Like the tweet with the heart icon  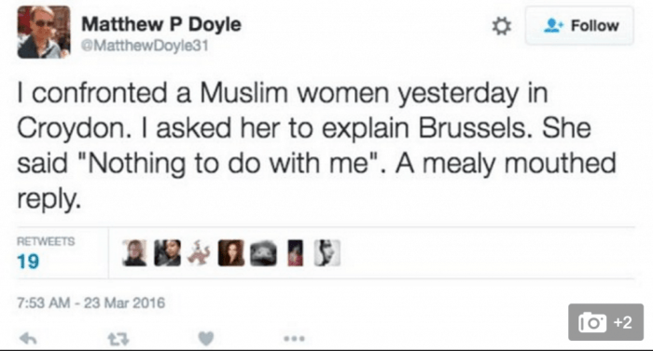(206, 339)
